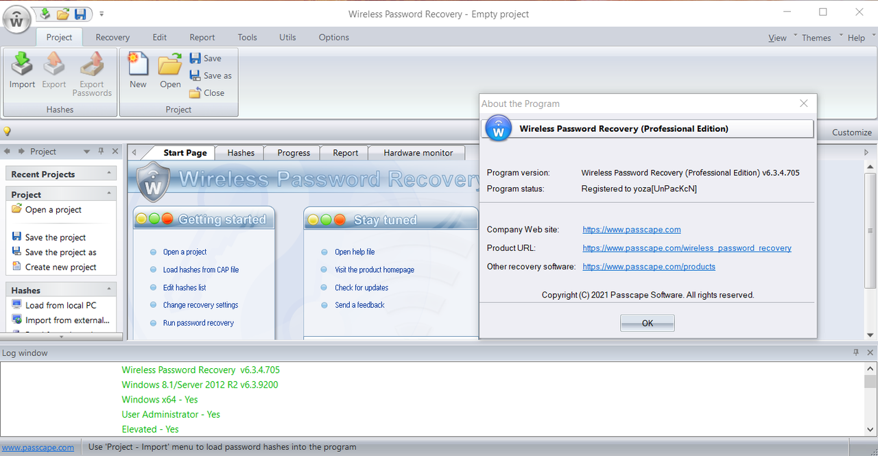Click Save as in the ribbon
Image resolution: width=878 pixels, height=456 pixels.
211,75
